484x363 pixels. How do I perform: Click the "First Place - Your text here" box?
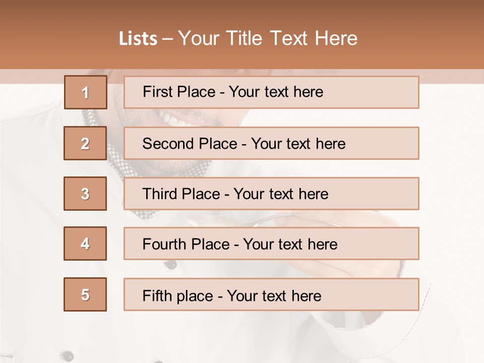point(271,92)
